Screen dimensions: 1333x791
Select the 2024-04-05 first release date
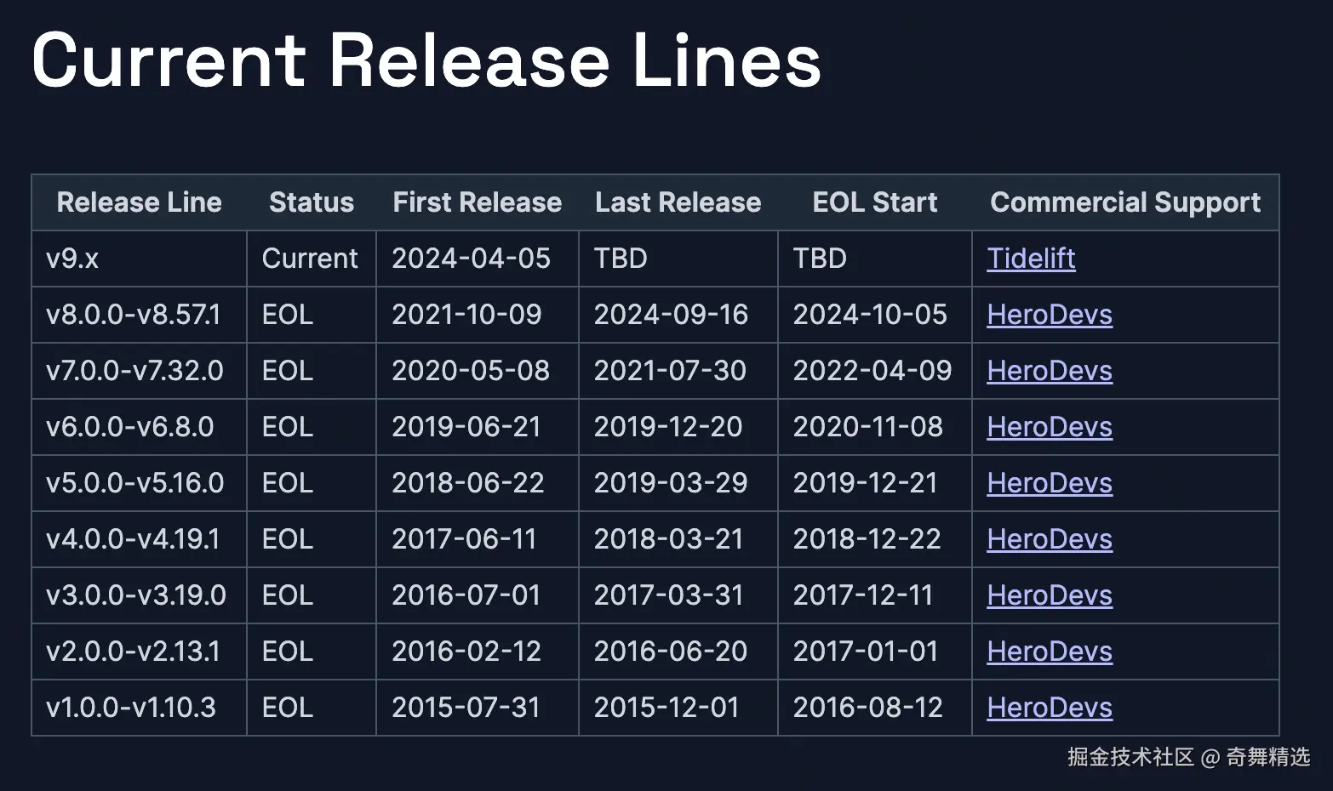click(471, 259)
